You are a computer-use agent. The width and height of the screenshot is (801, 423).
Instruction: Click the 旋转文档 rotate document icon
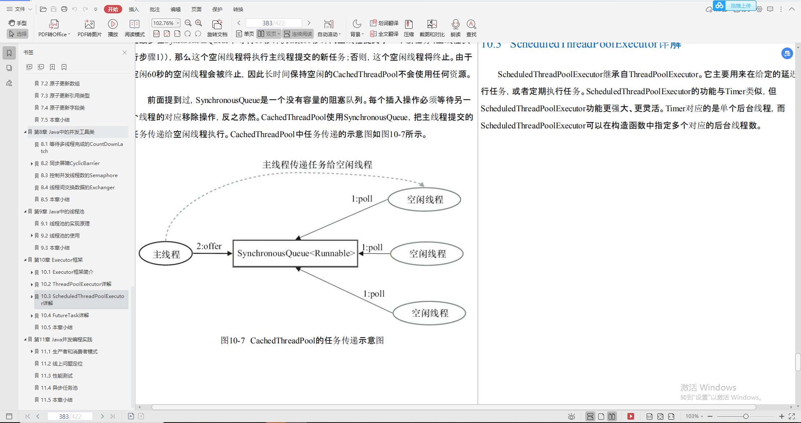click(x=217, y=24)
